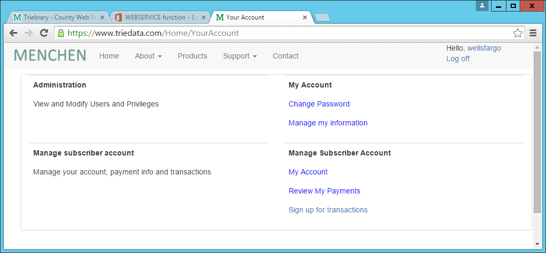Image resolution: width=546 pixels, height=253 pixels.
Task: Close the WEBSERVICE function tab
Action: 203,17
